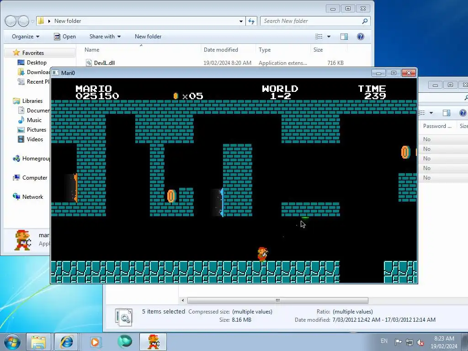This screenshot has width=468, height=351.
Task: Click the Password column header in back window
Action: click(437, 126)
